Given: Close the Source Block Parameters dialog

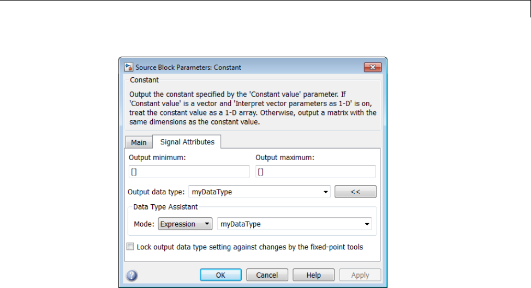Looking at the screenshot, I should [372, 68].
